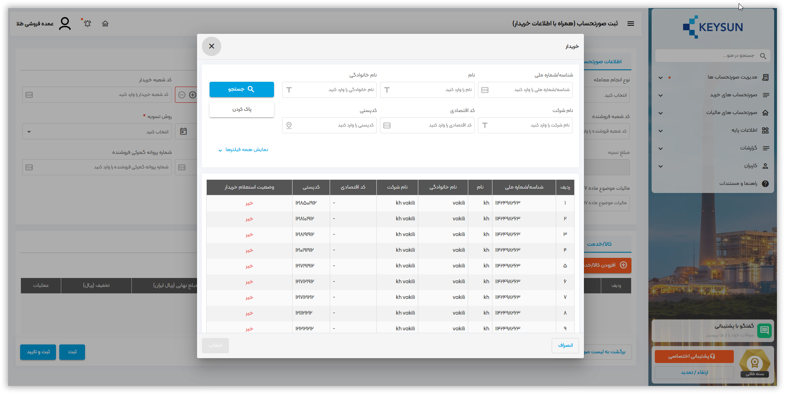
Task: Focus the نام input field in dialog
Action: click(x=427, y=90)
